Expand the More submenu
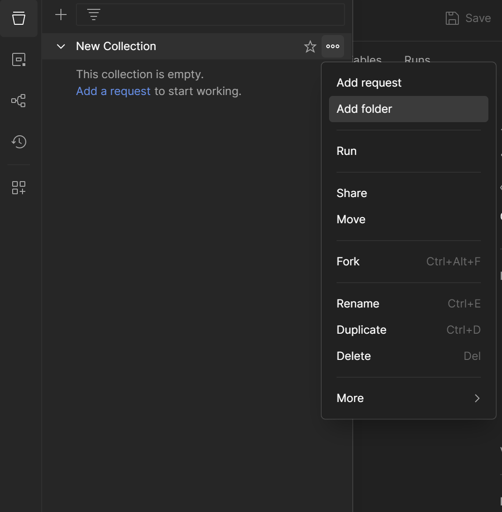This screenshot has height=512, width=502. (x=408, y=398)
